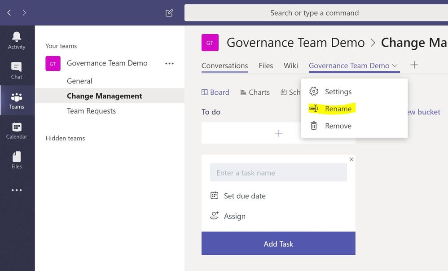Expand the Governance Team Demo tab dropdown
The height and width of the screenshot is (271, 448).
click(x=395, y=66)
